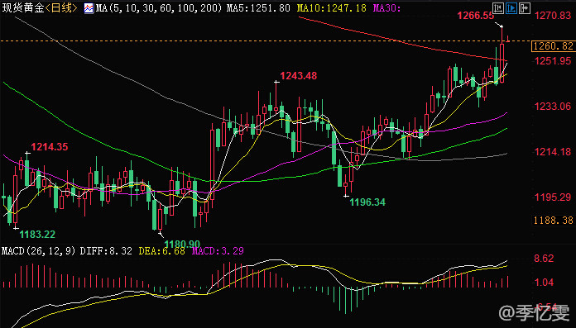Click the 8.62 MACD axis value

tap(544, 259)
